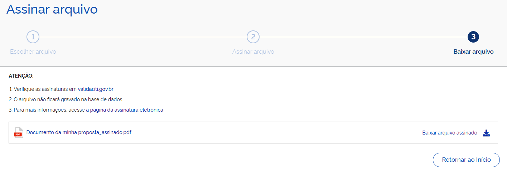
Task: Click the download arrow icon
Action: pyautogui.click(x=486, y=133)
